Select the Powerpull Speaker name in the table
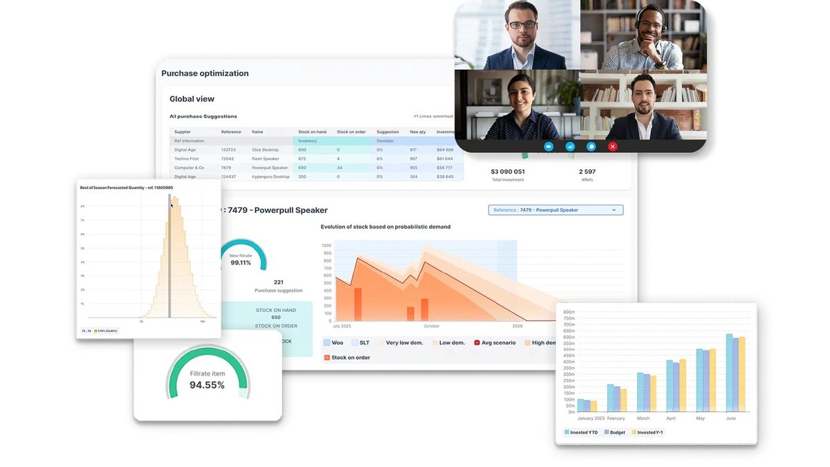This screenshot has width=830, height=467. click(x=270, y=167)
